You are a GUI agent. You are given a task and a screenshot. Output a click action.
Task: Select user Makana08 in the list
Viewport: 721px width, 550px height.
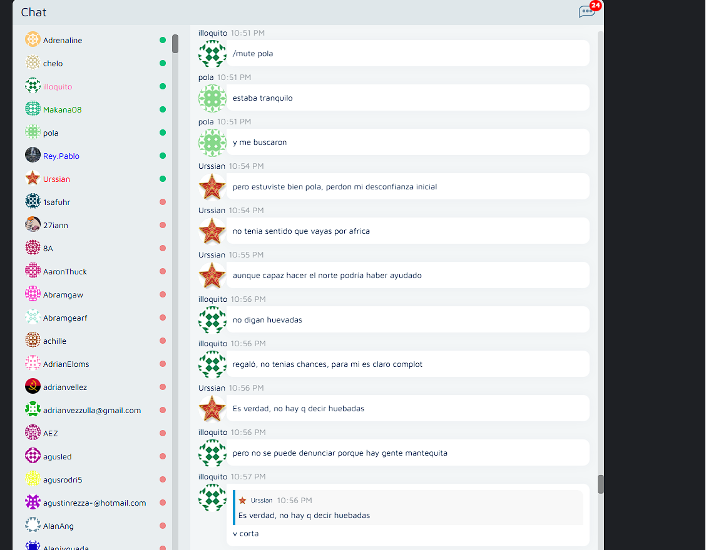click(x=62, y=110)
